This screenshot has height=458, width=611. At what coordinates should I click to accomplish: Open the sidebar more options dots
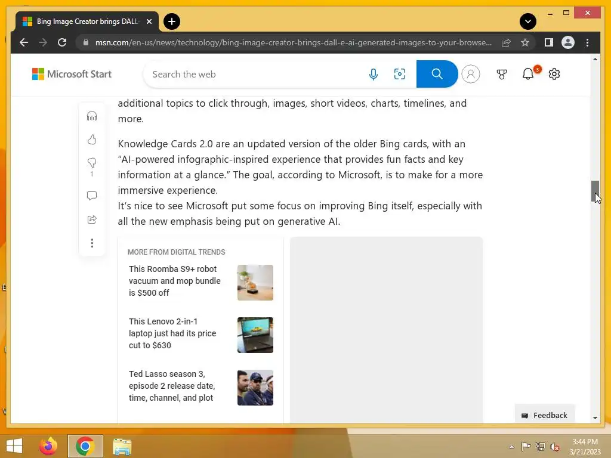(x=92, y=243)
